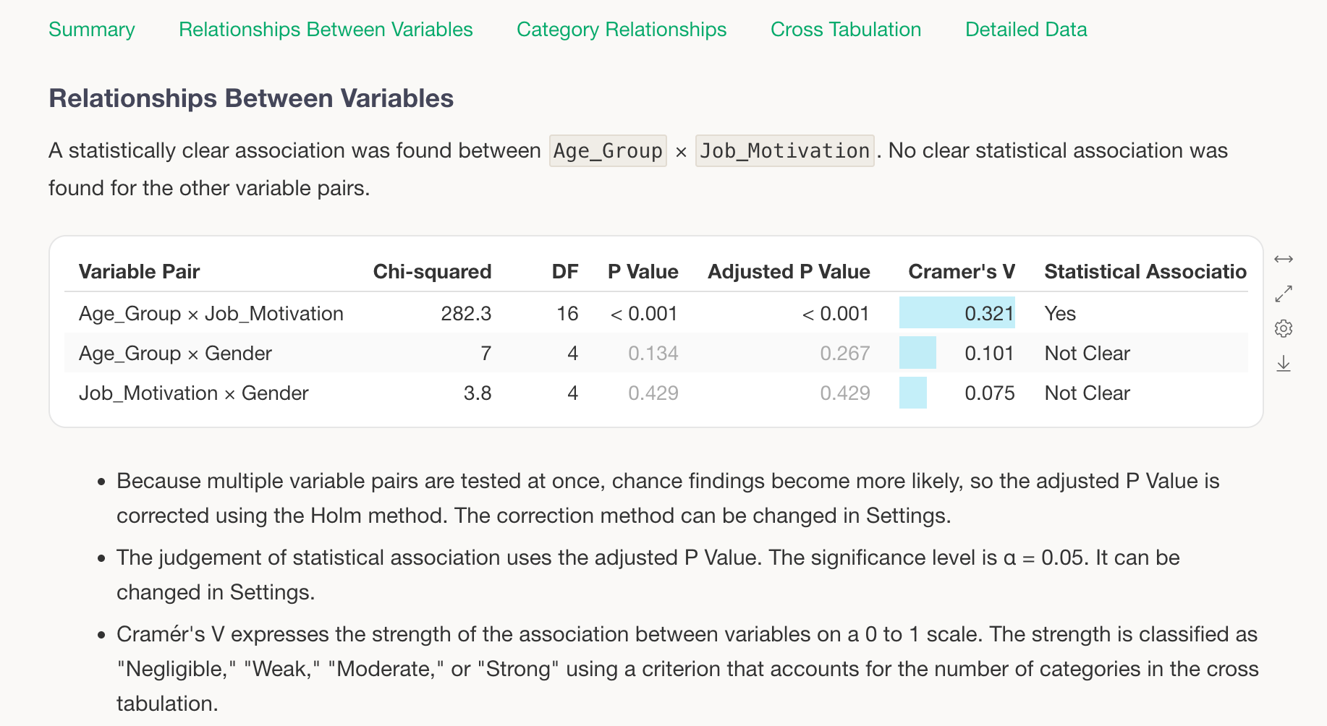Open Relationships Between Variables link

click(326, 30)
